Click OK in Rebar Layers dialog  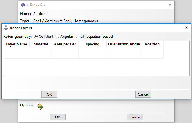[49, 94]
